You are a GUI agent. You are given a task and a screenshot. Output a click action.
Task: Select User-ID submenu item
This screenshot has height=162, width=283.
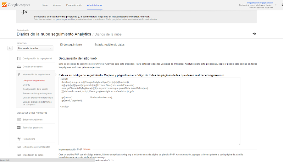(26, 85)
